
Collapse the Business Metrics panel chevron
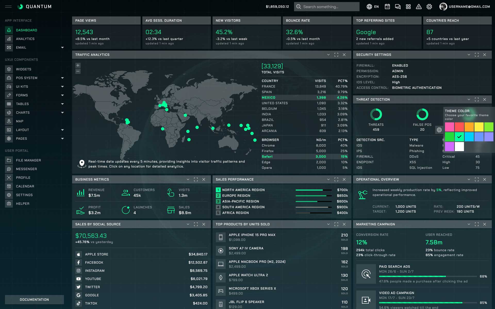[188, 179]
